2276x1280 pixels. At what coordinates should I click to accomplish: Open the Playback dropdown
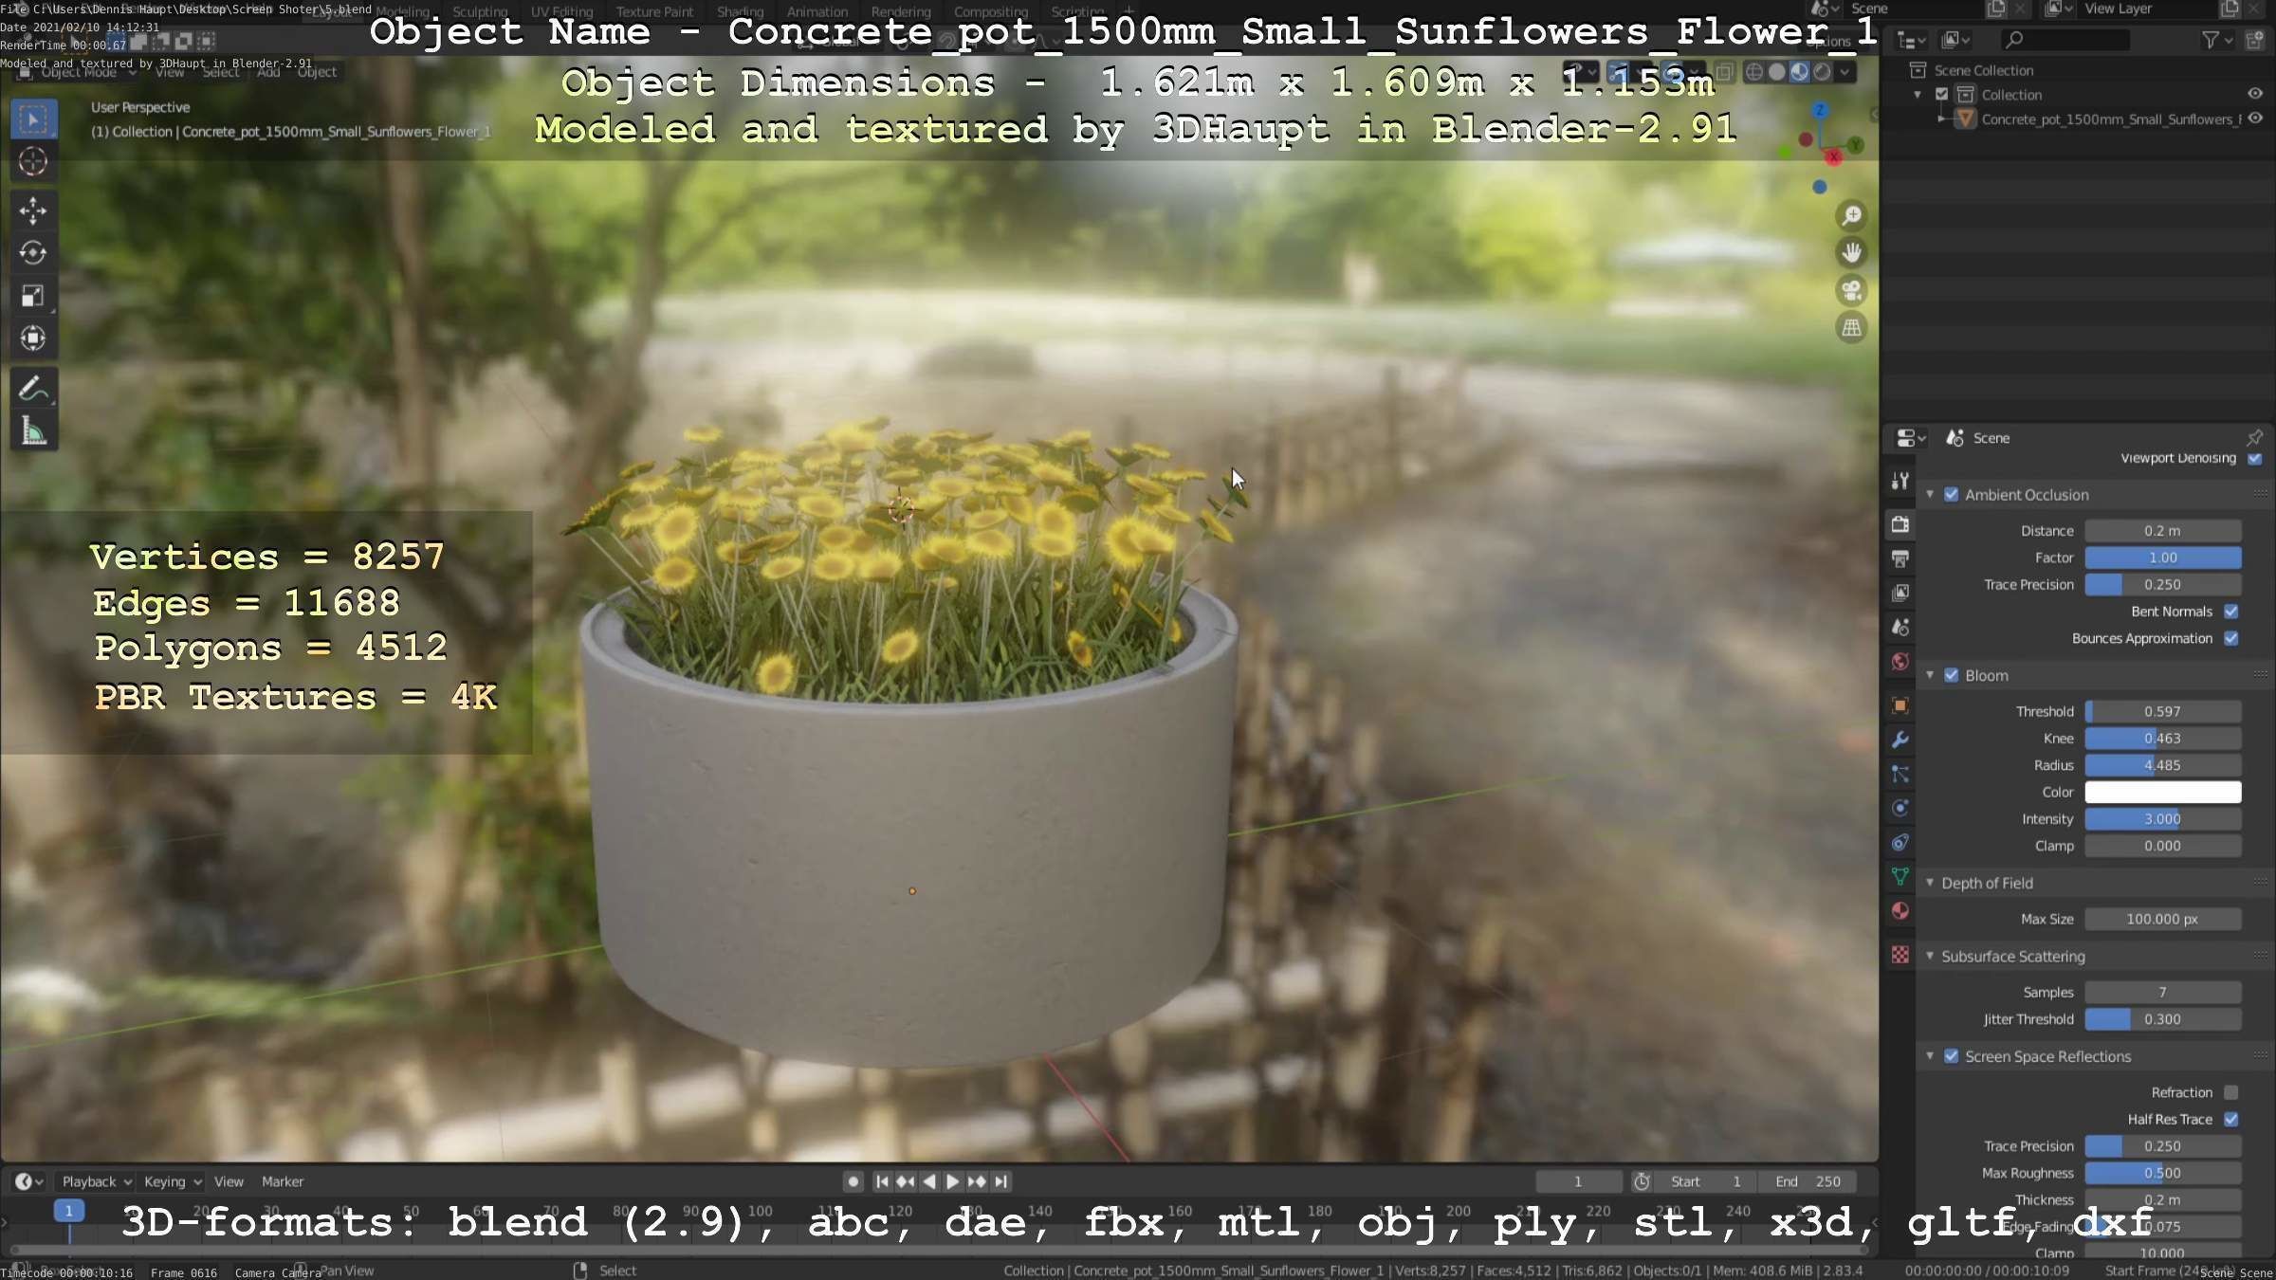click(96, 1181)
